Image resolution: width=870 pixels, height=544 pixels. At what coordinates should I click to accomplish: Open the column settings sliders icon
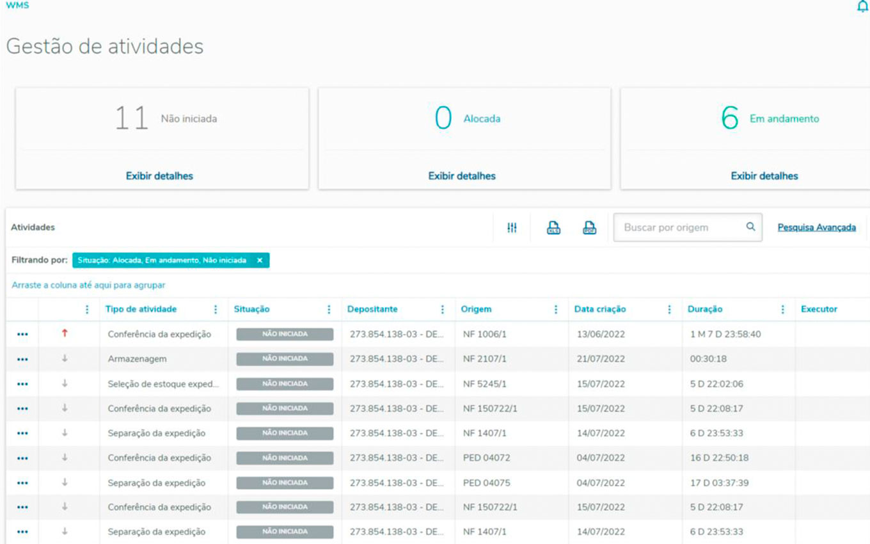pyautogui.click(x=512, y=227)
